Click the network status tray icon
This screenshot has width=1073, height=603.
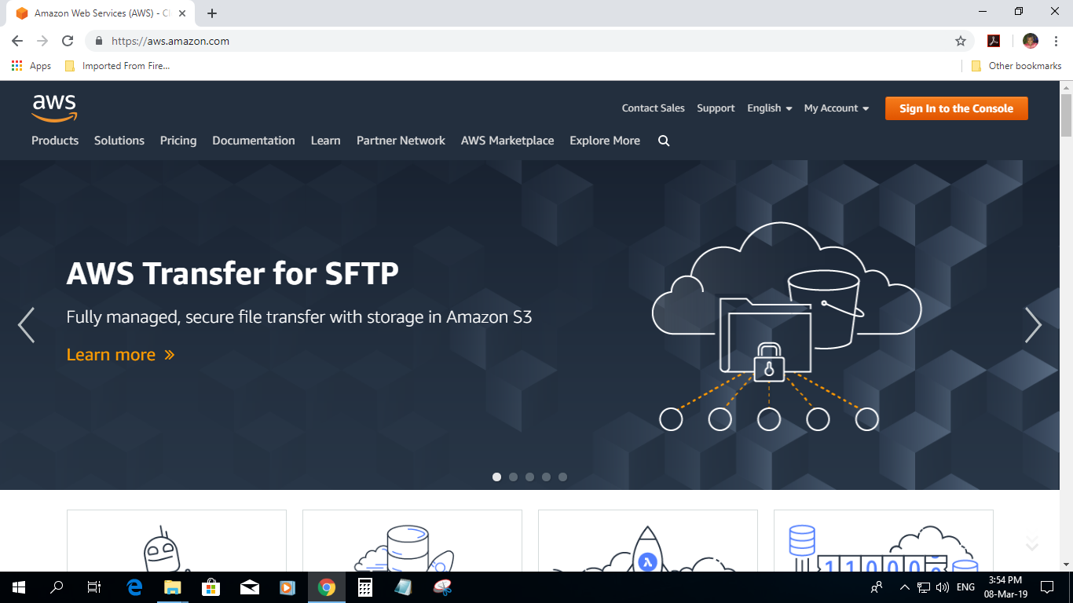(x=924, y=587)
